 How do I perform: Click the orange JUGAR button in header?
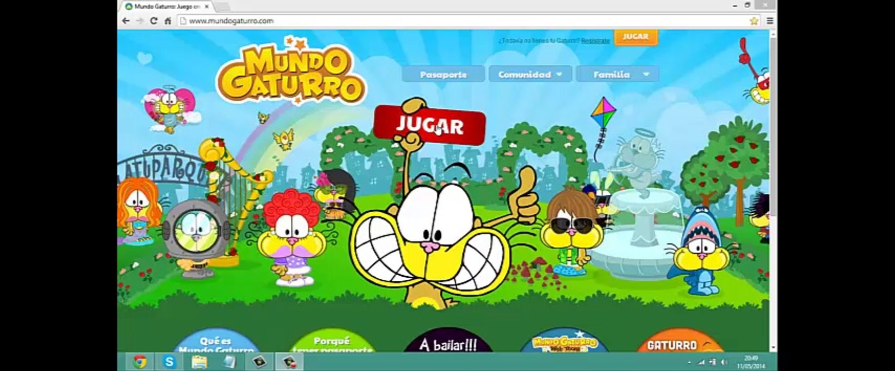coord(635,37)
